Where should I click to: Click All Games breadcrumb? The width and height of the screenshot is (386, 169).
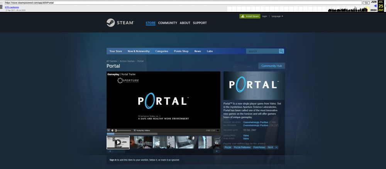coord(112,61)
